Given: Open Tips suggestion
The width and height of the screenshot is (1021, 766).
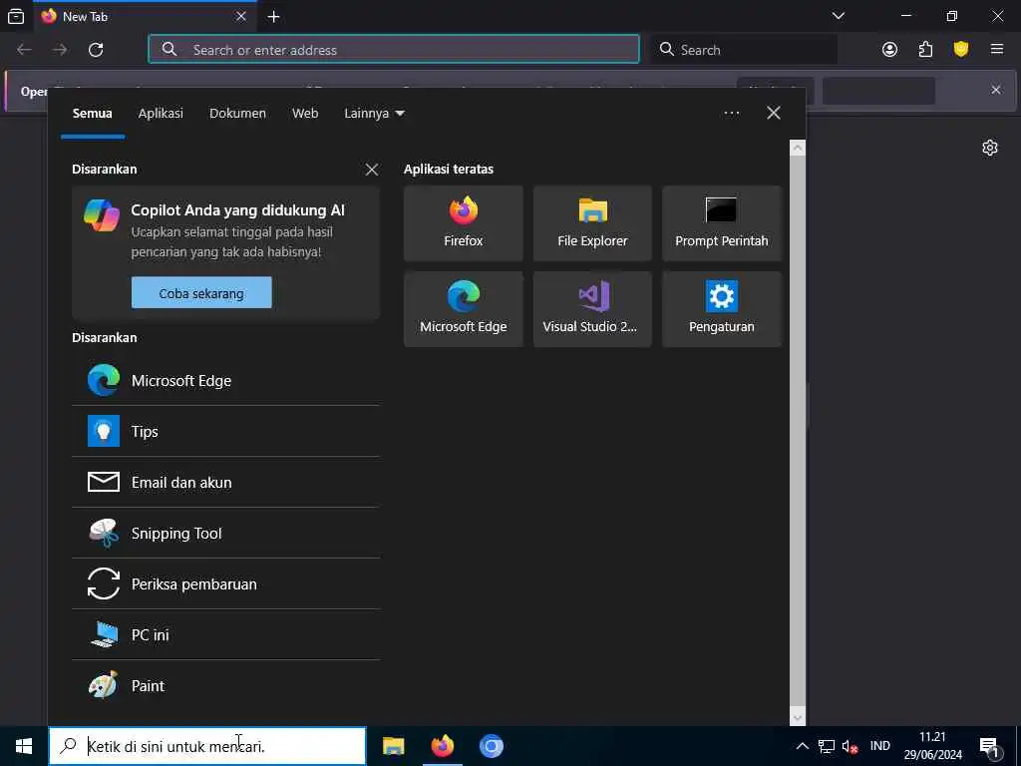Looking at the screenshot, I should coord(225,431).
